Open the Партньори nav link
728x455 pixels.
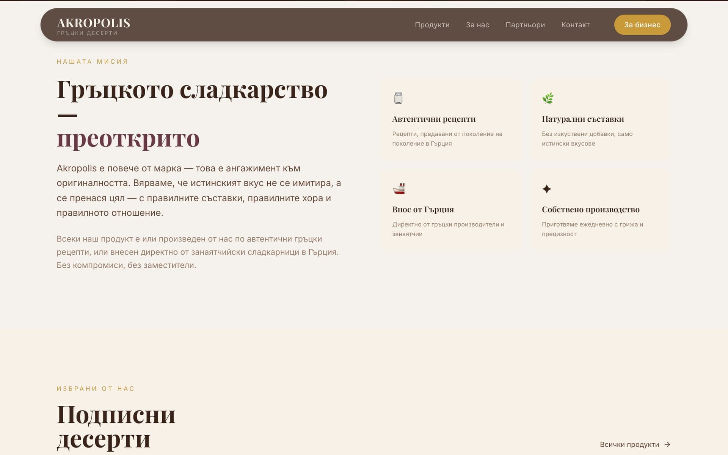point(525,25)
